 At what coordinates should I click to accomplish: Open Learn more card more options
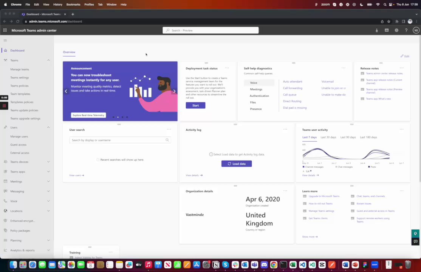401,191
